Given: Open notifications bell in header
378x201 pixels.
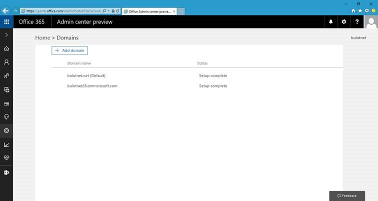Looking at the screenshot, I should click(331, 21).
